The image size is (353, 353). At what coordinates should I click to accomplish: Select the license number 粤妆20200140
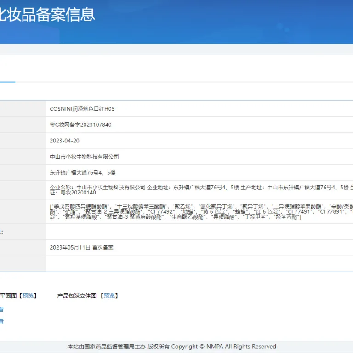(x=78, y=193)
